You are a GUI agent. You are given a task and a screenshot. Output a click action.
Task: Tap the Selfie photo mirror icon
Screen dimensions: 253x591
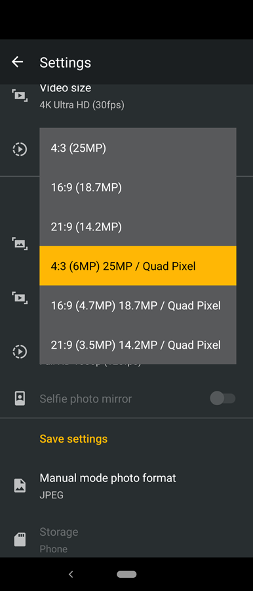(x=20, y=399)
